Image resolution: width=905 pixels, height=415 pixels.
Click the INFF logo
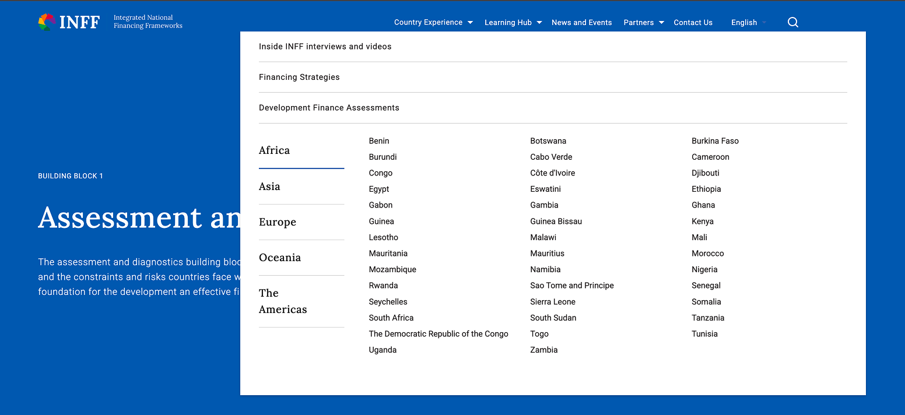click(x=69, y=22)
